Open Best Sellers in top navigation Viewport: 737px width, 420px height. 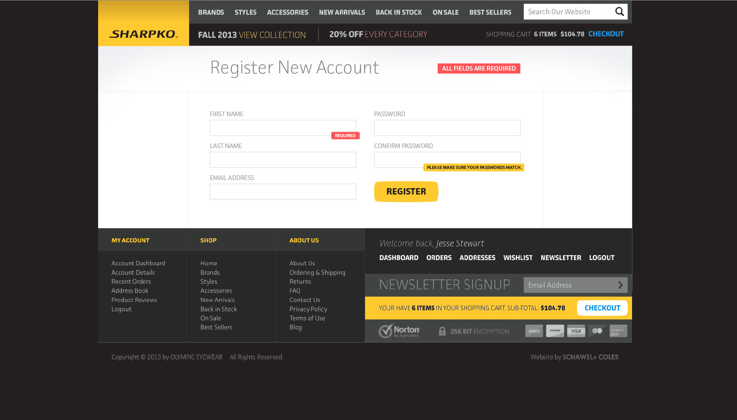tap(490, 12)
